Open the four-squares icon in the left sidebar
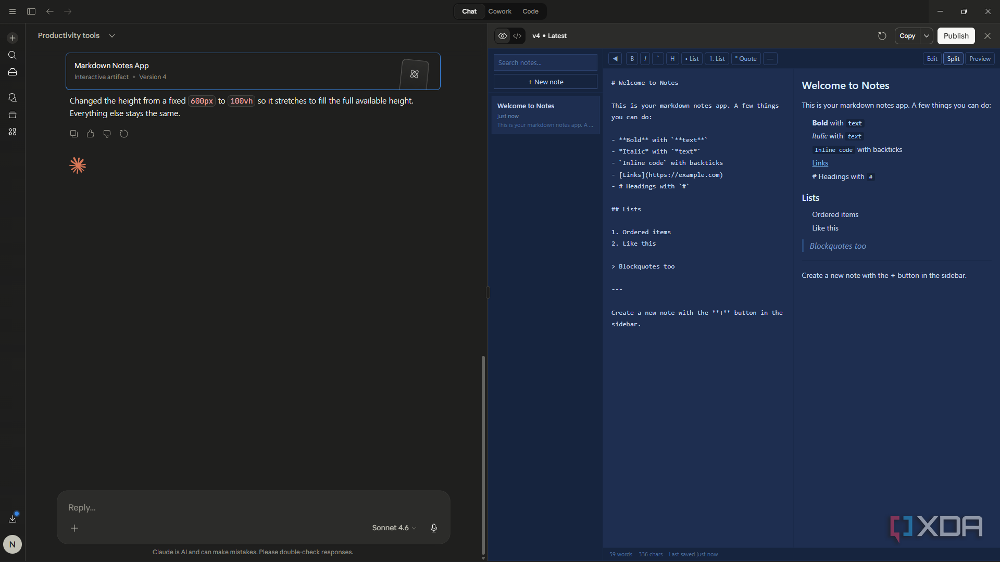The height and width of the screenshot is (562, 1000). 12,132
